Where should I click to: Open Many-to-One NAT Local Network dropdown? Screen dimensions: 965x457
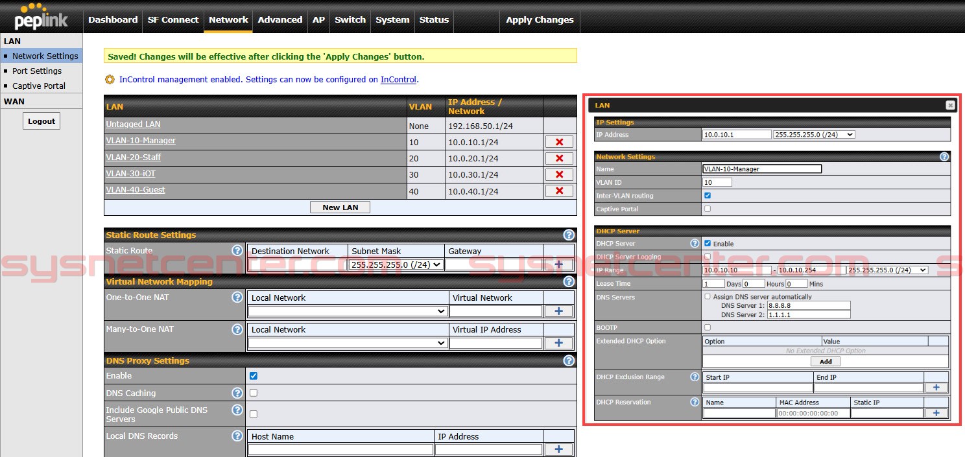(x=348, y=343)
